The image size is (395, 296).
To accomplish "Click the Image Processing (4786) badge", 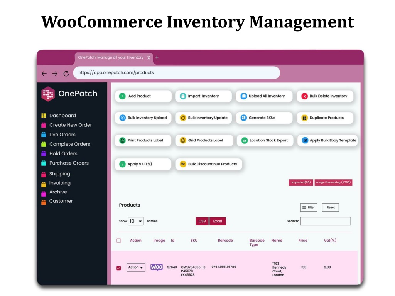I will pyautogui.click(x=333, y=182).
